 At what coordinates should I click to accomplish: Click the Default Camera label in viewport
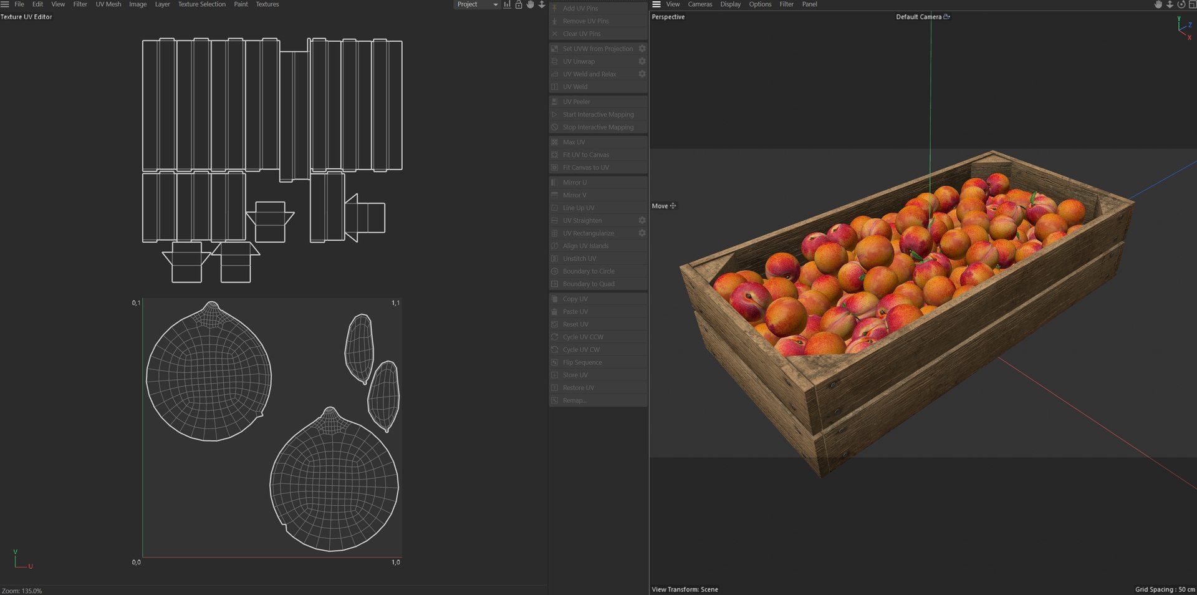[918, 17]
